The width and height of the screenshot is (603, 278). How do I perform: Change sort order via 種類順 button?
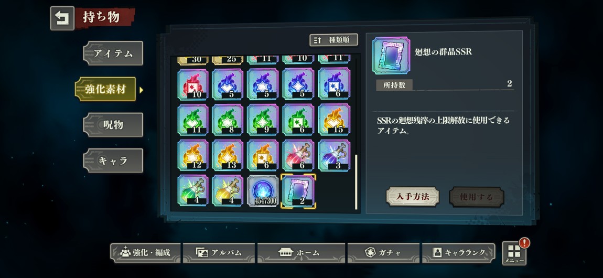(334, 40)
